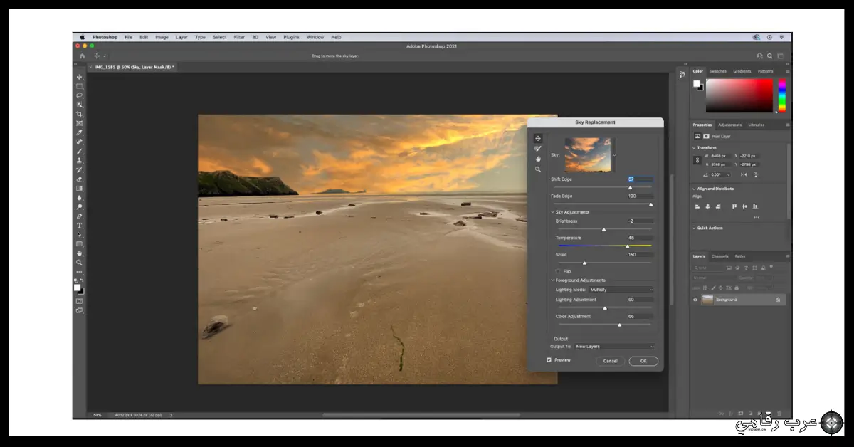The width and height of the screenshot is (854, 447).
Task: Click the Cancel button
Action: [x=610, y=361]
